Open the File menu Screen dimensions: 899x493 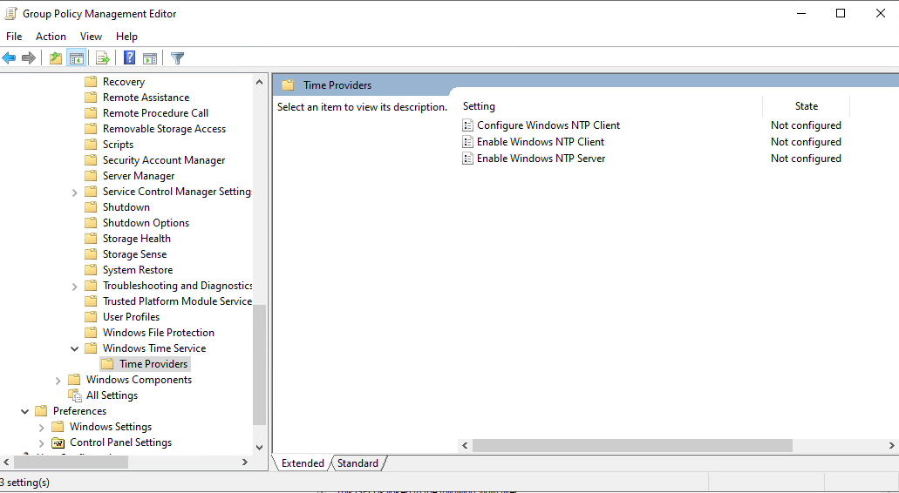click(14, 36)
